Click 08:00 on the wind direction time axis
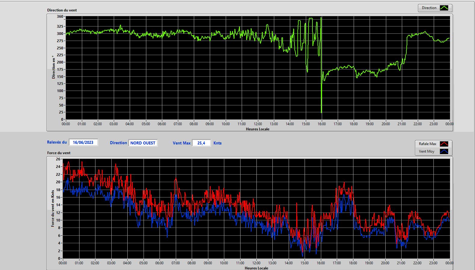The width and height of the screenshot is (475, 270). click(194, 124)
